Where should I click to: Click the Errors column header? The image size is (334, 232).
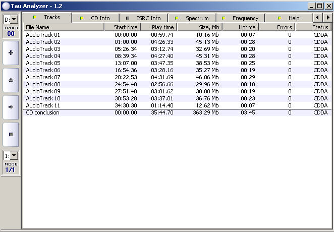[276, 27]
